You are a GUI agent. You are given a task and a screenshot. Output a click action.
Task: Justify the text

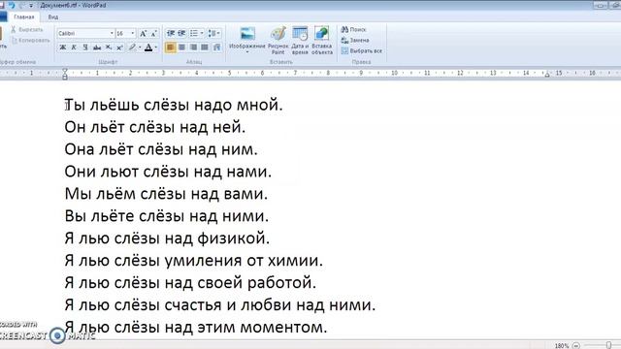205,48
